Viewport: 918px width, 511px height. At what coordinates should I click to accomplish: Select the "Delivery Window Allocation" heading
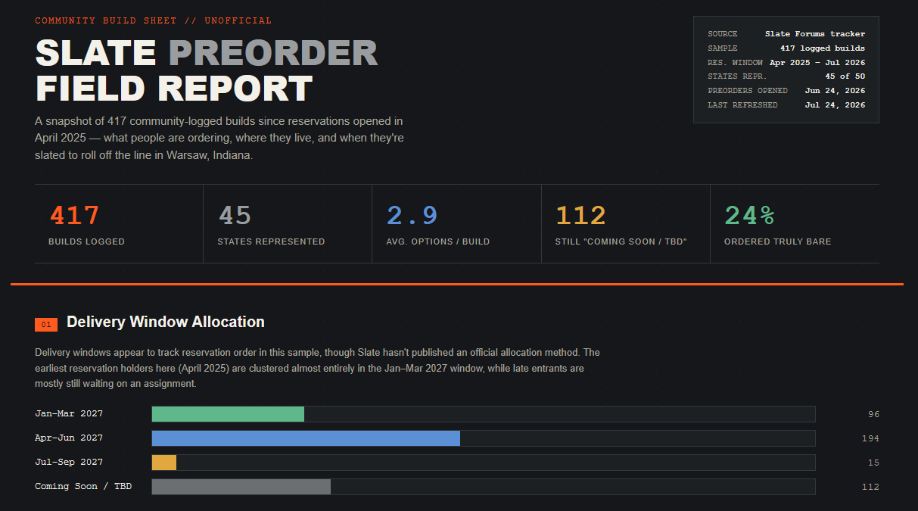click(x=166, y=322)
